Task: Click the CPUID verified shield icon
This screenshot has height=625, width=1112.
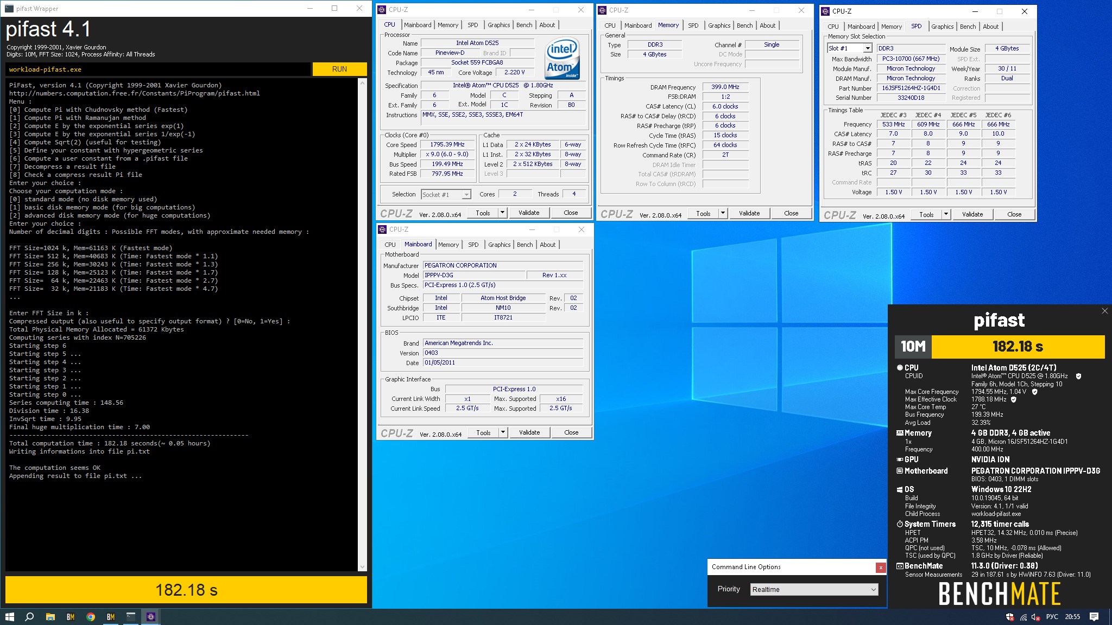Action: (x=1078, y=376)
